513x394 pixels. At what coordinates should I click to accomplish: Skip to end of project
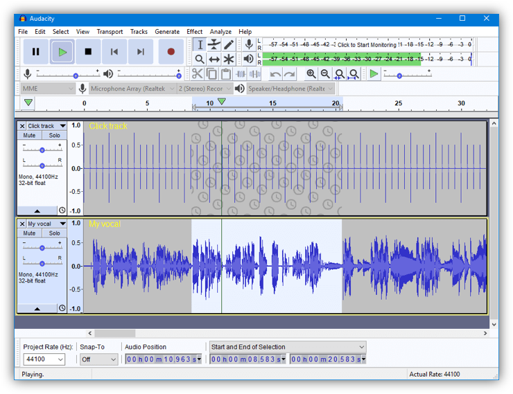pos(140,52)
